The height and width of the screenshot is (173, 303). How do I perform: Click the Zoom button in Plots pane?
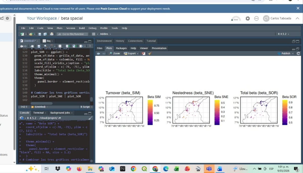114,53
